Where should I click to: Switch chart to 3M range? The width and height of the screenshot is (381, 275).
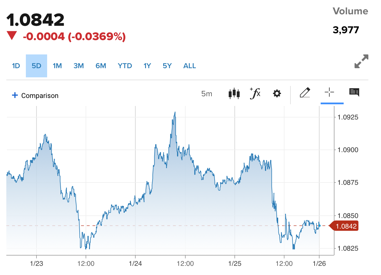(x=78, y=66)
